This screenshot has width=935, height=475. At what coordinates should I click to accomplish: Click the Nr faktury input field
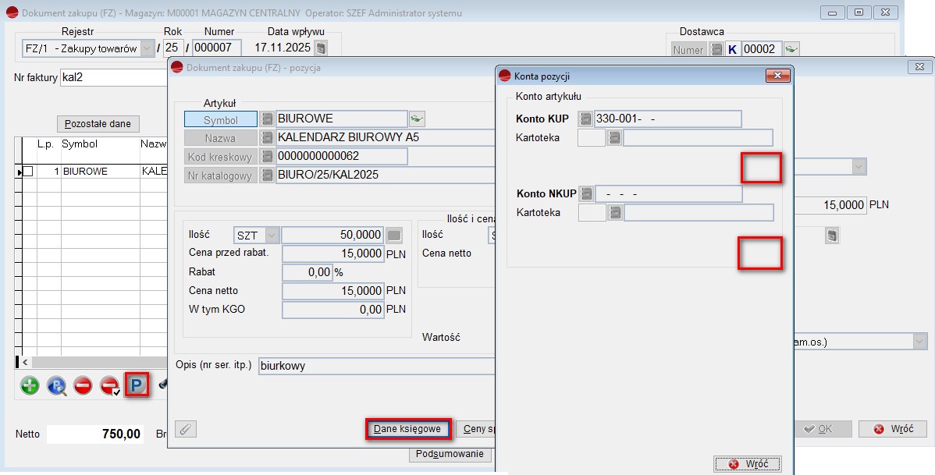[x=113, y=78]
